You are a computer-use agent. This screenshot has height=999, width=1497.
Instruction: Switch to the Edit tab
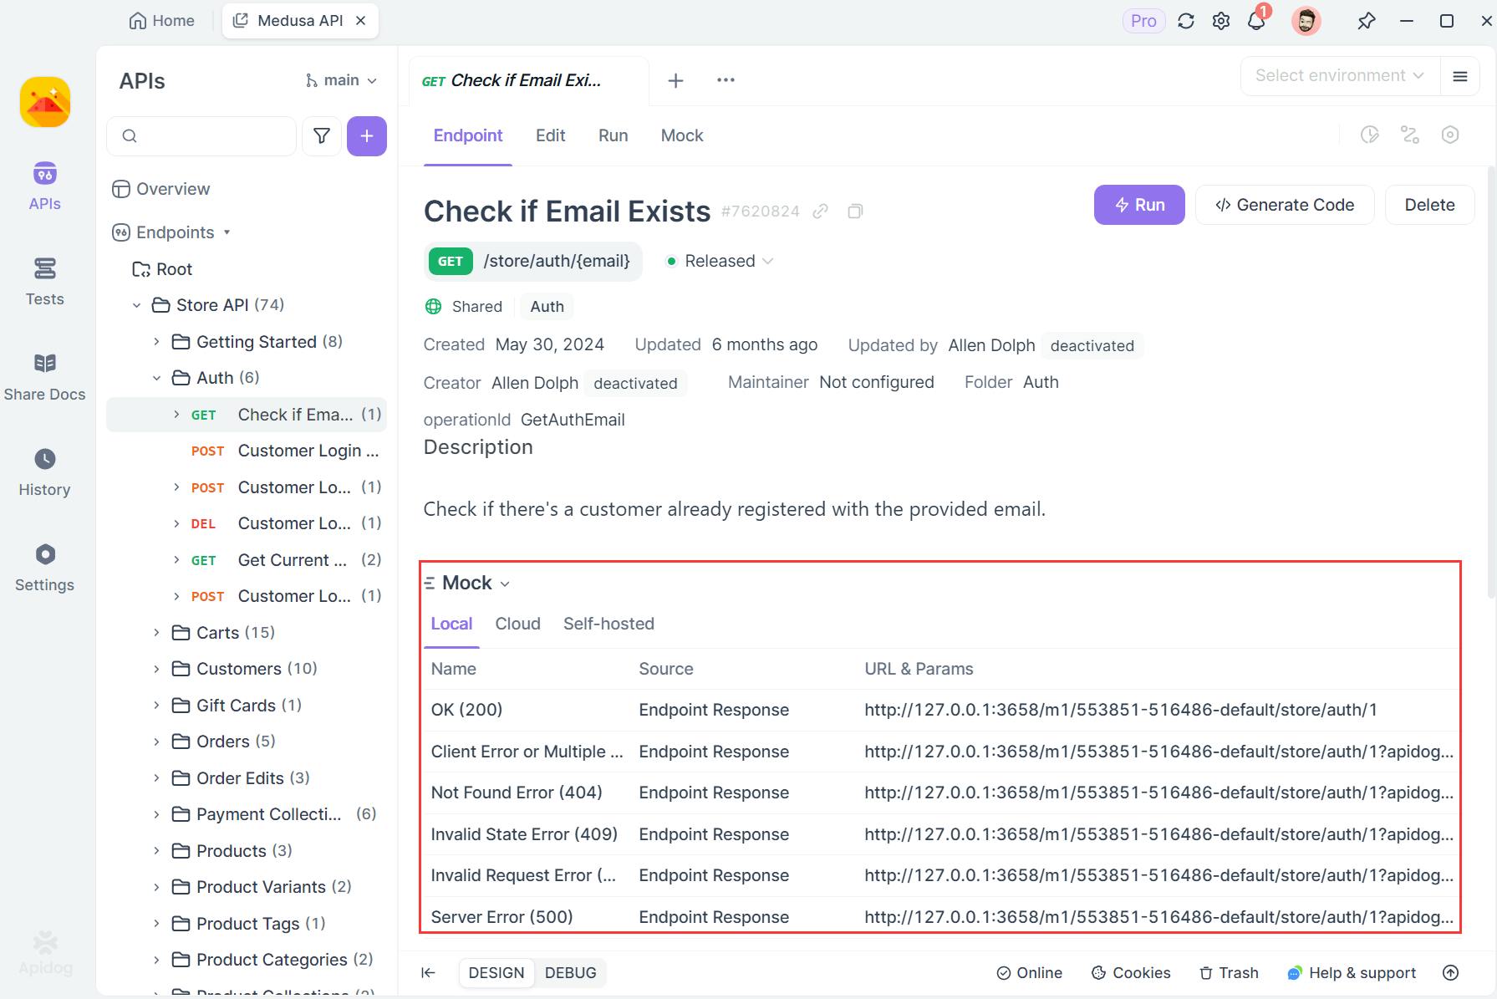pos(551,135)
